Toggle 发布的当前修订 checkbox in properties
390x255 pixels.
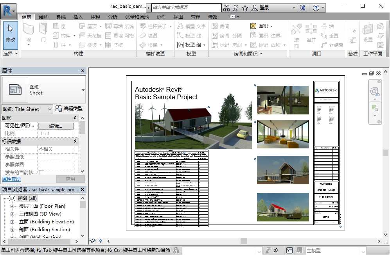[42, 172]
